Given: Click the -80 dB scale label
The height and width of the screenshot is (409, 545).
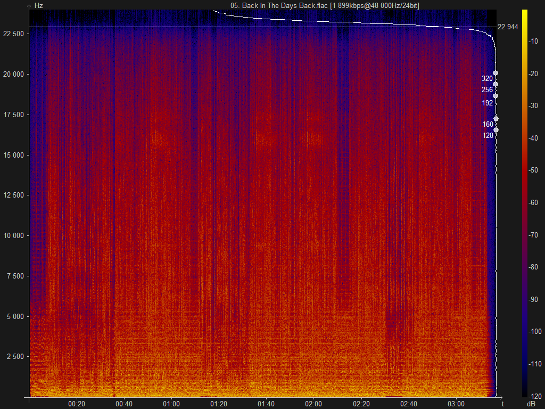Looking at the screenshot, I should (x=533, y=267).
